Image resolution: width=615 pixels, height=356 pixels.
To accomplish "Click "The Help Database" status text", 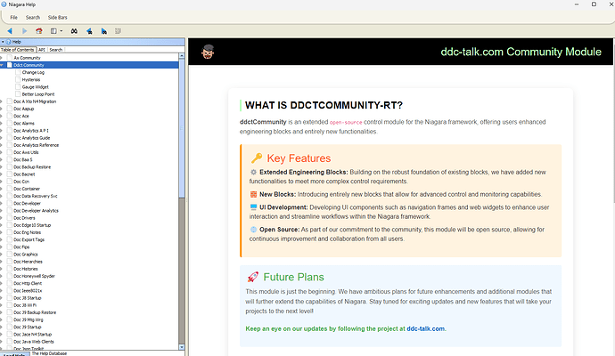I will [x=49, y=353].
